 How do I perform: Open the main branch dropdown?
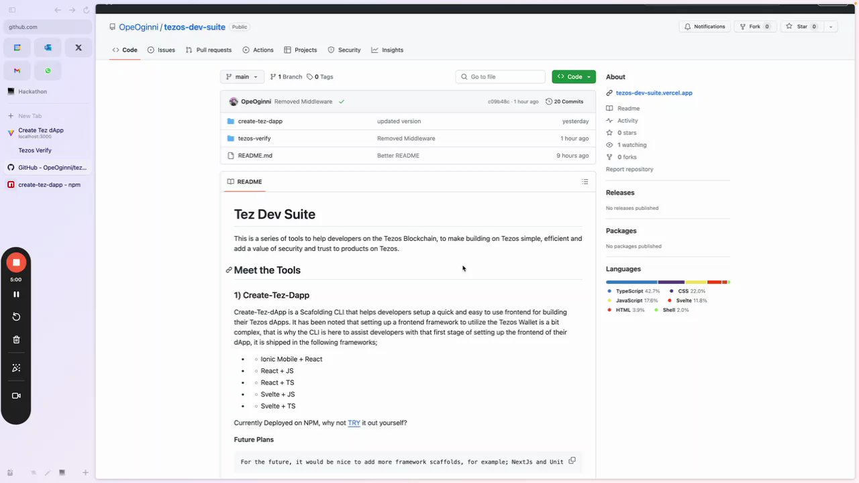click(x=242, y=77)
